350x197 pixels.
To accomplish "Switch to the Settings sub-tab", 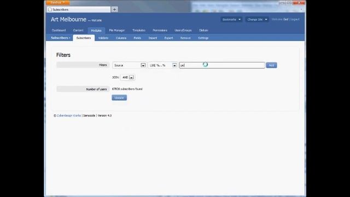I will click(203, 38).
